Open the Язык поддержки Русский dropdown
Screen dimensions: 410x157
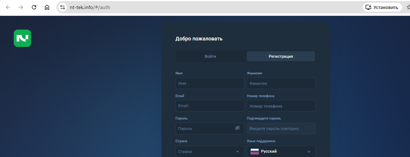click(x=281, y=152)
